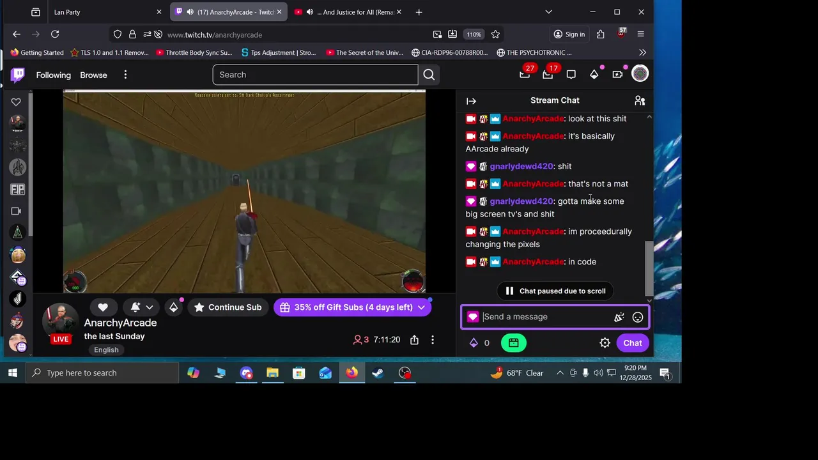Click Continue Sub button
818x460 pixels.
(x=228, y=307)
